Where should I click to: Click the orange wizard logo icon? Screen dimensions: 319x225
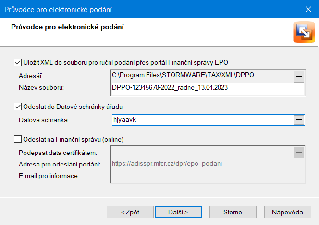304,32
